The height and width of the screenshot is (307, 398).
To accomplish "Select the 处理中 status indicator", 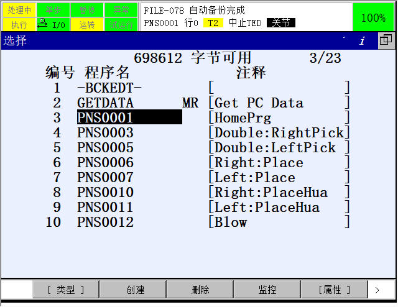I will pyautogui.click(x=19, y=10).
